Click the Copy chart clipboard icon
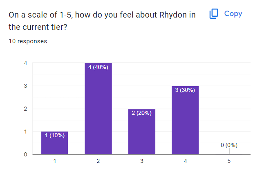The image size is (253, 176). tap(214, 14)
